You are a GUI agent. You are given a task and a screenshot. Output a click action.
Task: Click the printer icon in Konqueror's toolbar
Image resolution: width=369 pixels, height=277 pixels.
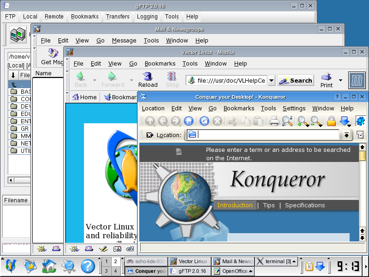[274, 121]
